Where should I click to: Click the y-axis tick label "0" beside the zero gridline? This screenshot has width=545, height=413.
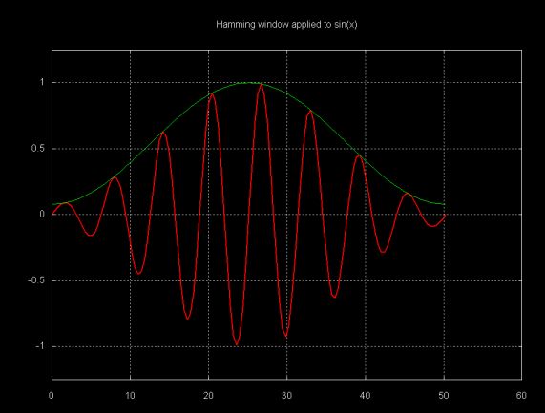[42, 215]
